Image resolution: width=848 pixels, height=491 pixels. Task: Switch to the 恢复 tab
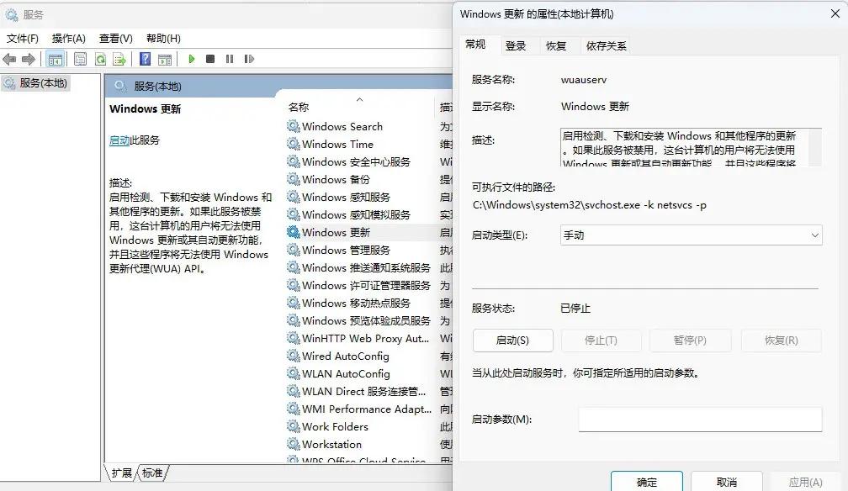pyautogui.click(x=556, y=46)
